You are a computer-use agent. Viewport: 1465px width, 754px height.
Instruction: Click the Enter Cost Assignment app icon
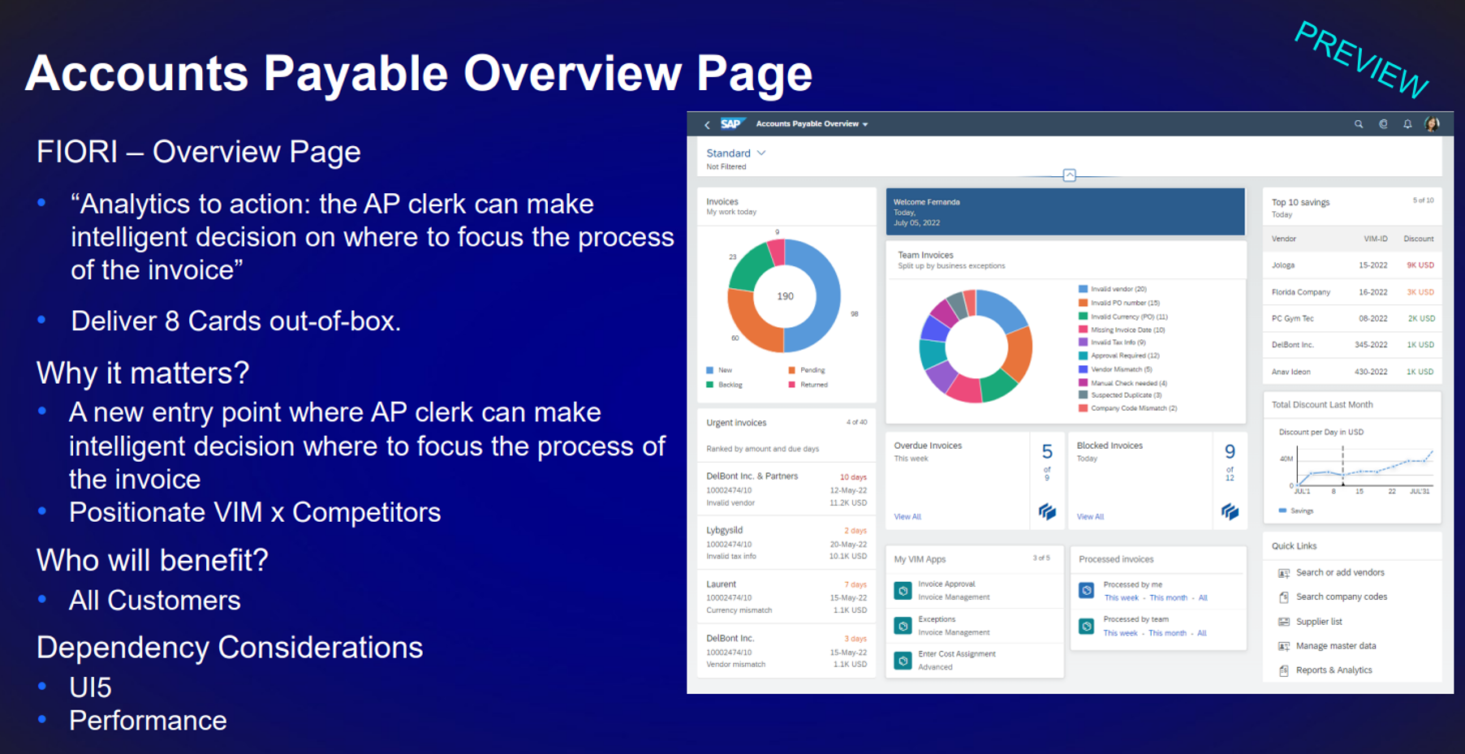pos(903,661)
